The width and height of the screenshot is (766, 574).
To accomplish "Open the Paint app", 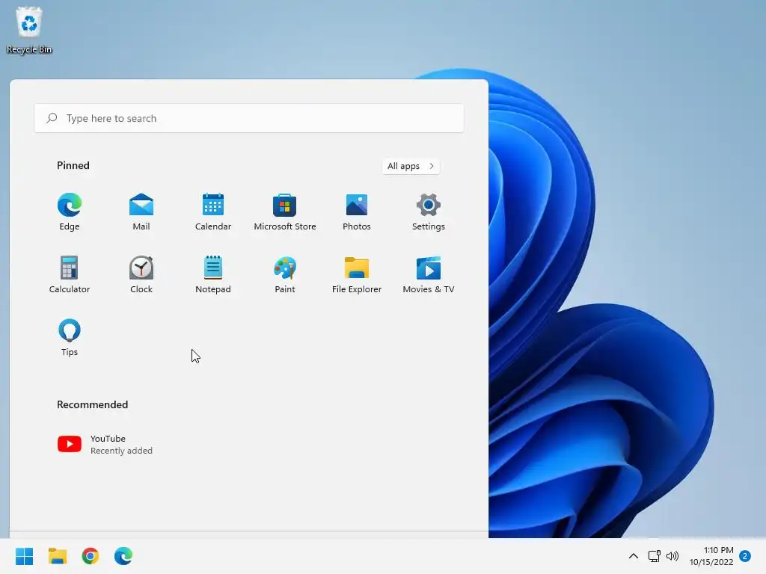I will point(285,274).
